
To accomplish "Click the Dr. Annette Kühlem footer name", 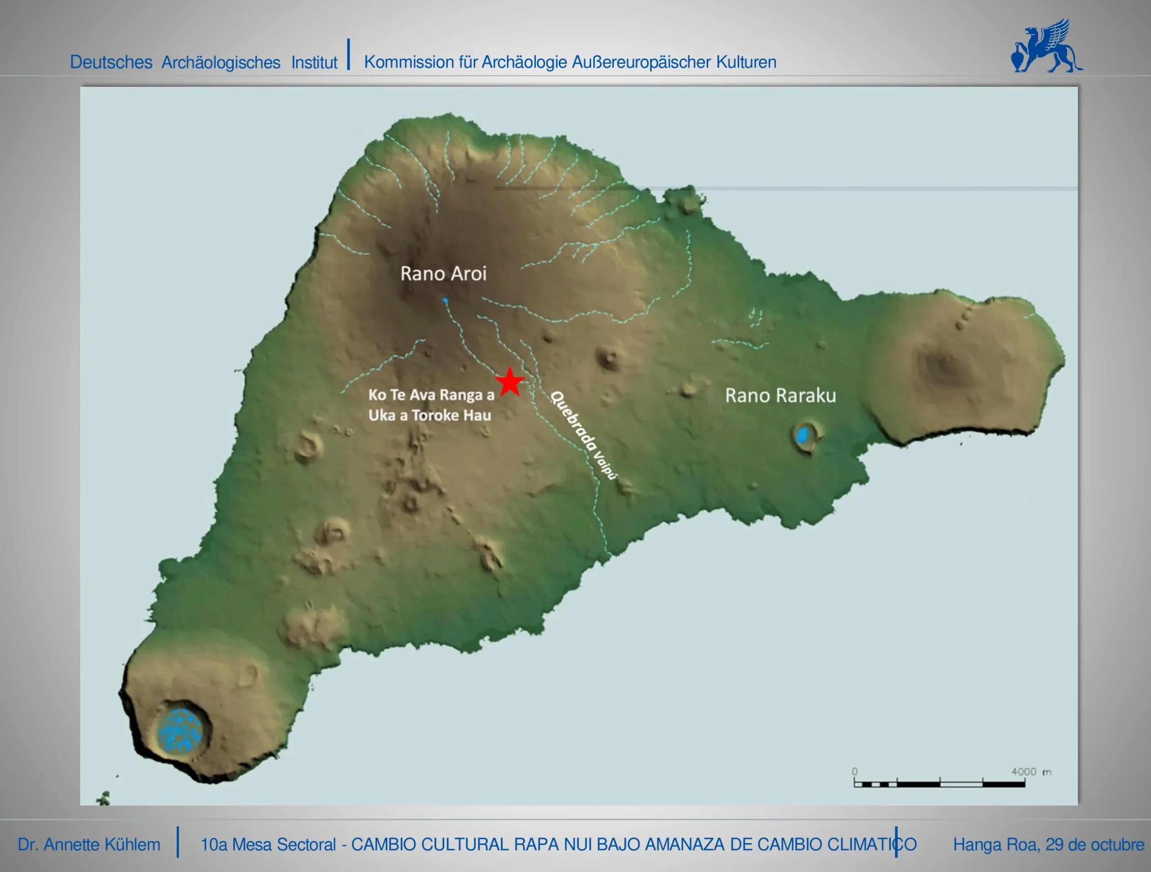I will [x=89, y=845].
